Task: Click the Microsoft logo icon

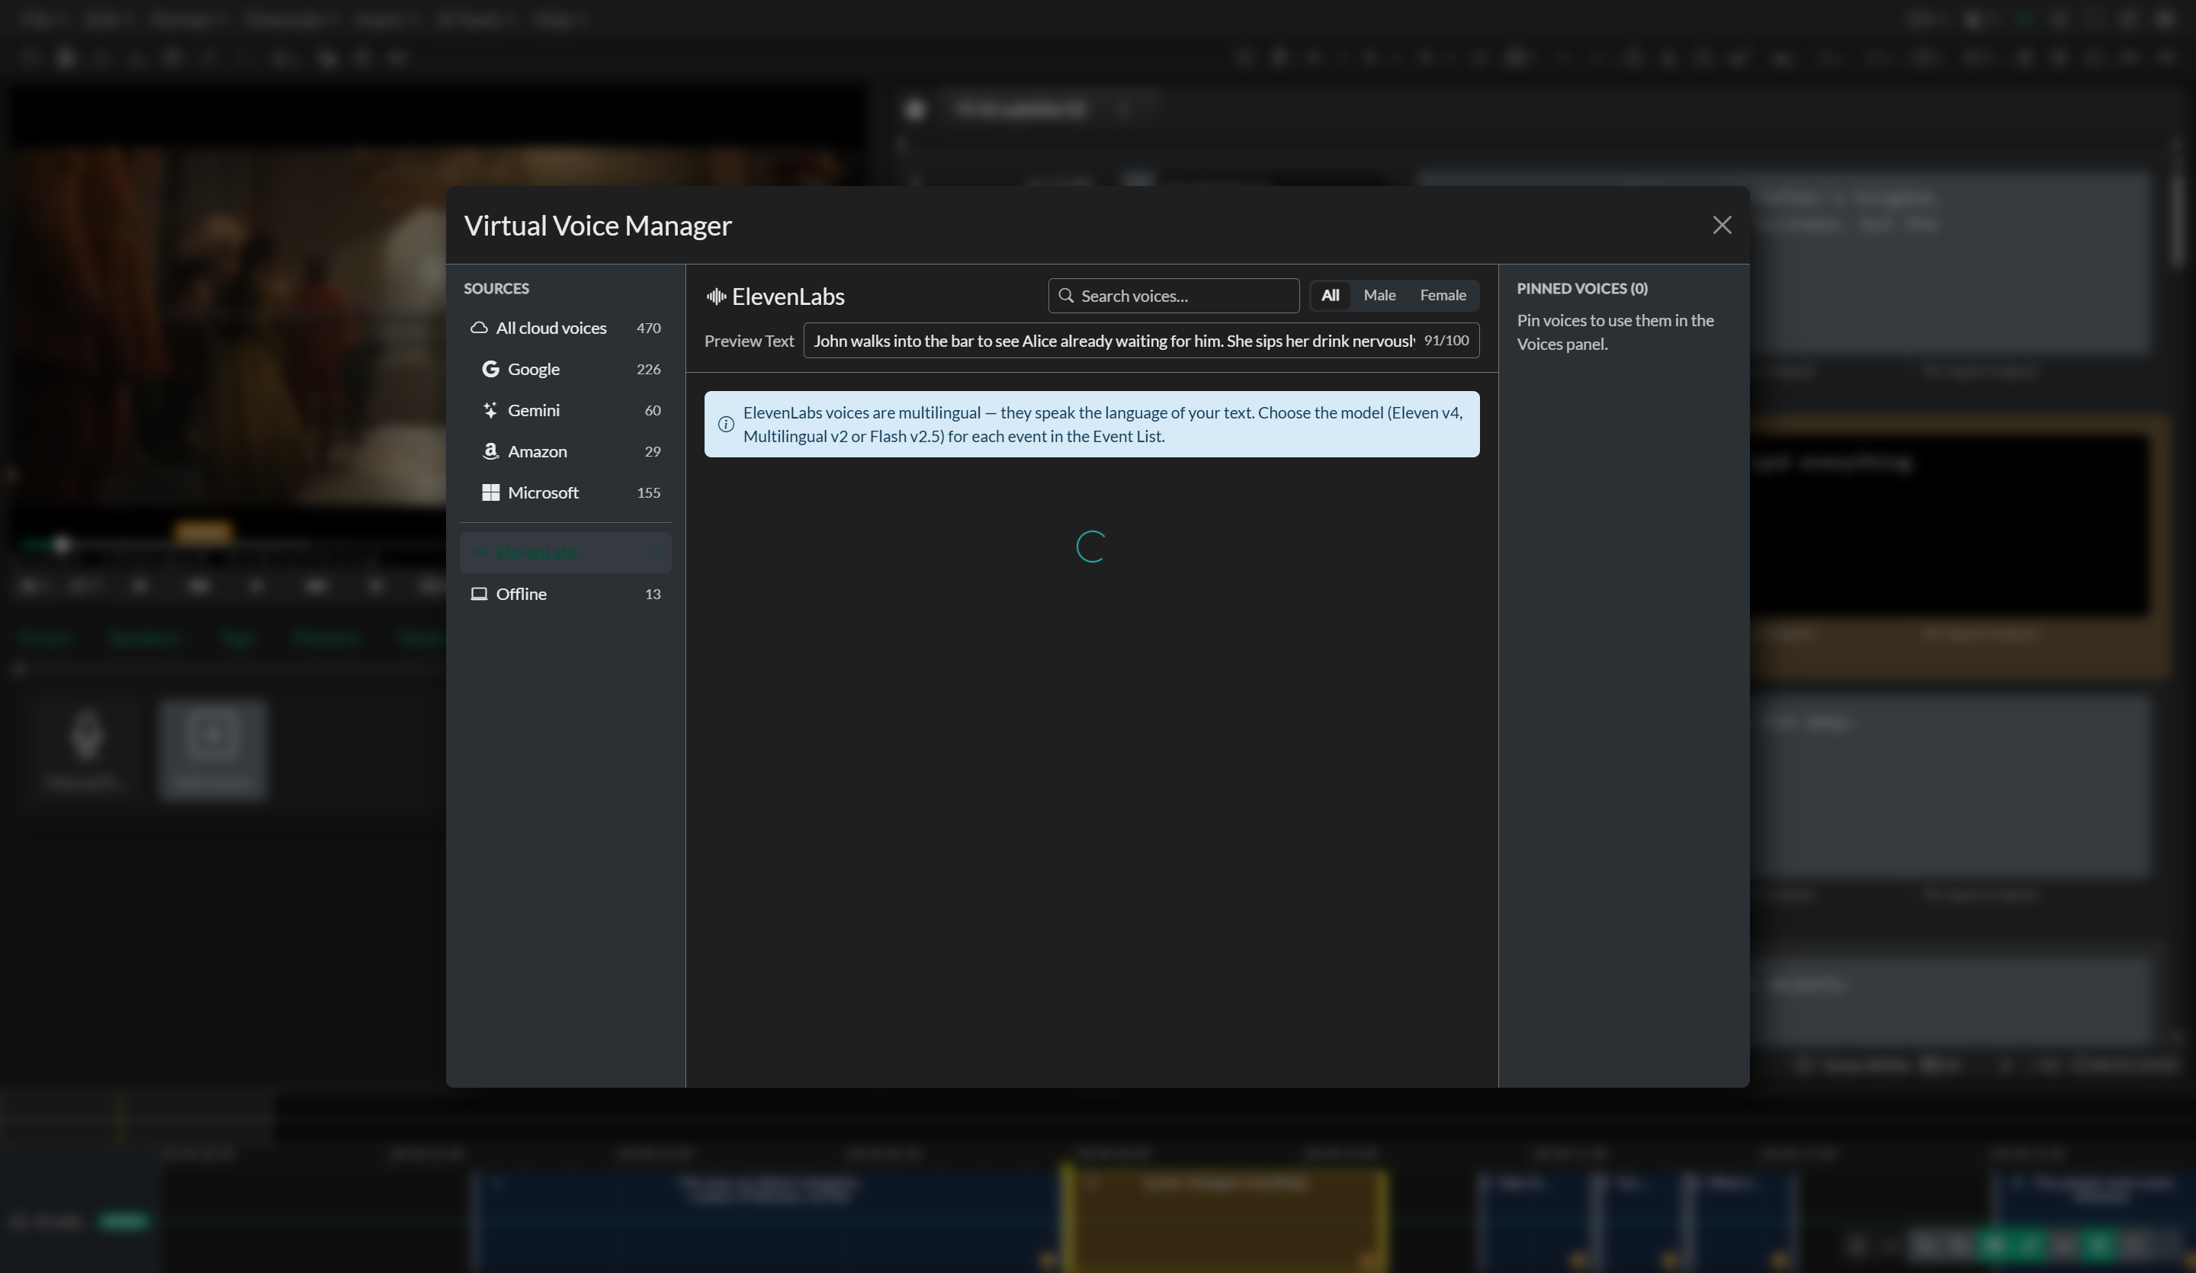Action: pos(490,493)
